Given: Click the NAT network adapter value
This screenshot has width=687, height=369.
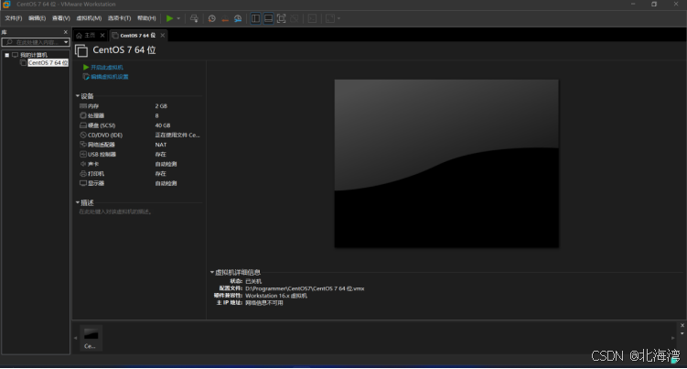Looking at the screenshot, I should pyautogui.click(x=161, y=145).
